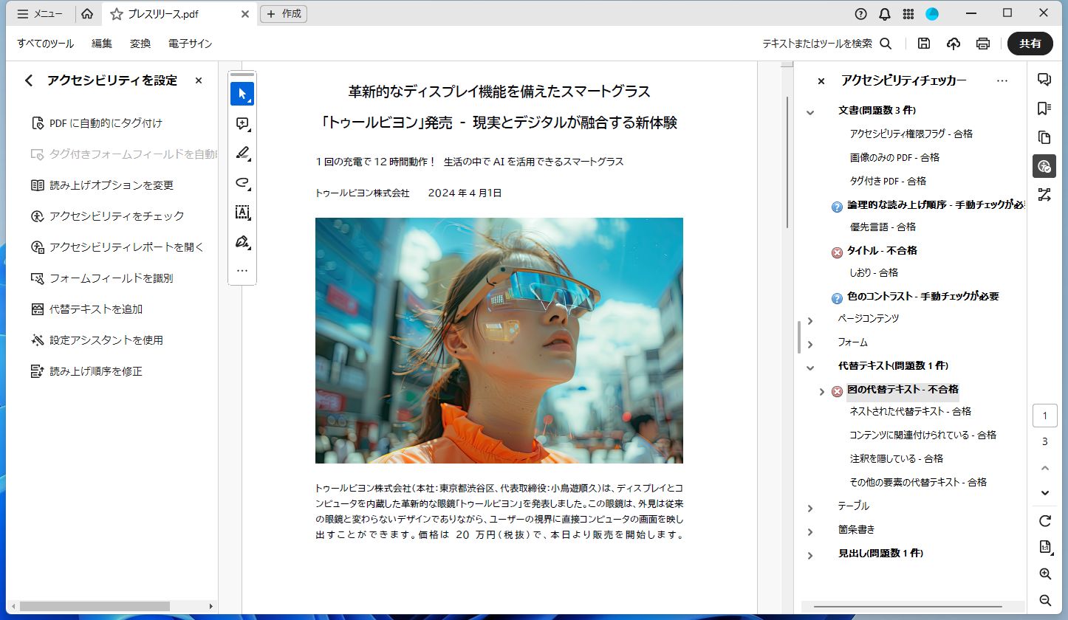Select the Fill & Sign pen tool
This screenshot has width=1068, height=620.
(x=242, y=242)
